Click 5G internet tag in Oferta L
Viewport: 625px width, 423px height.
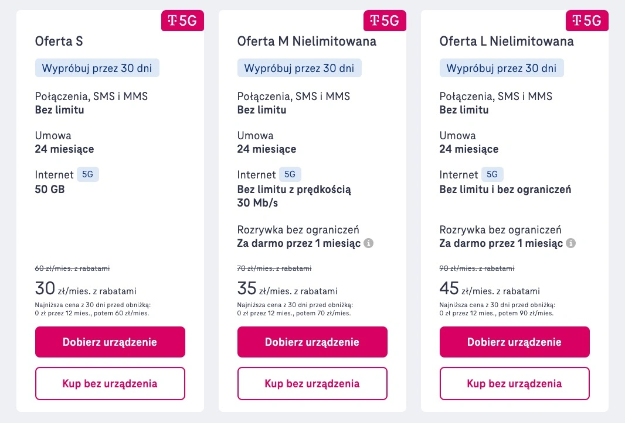pos(492,174)
